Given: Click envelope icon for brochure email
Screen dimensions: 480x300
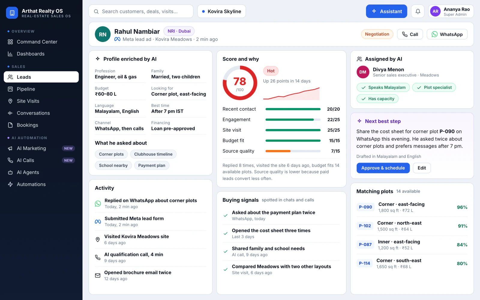Looking at the screenshot, I should [97, 275].
